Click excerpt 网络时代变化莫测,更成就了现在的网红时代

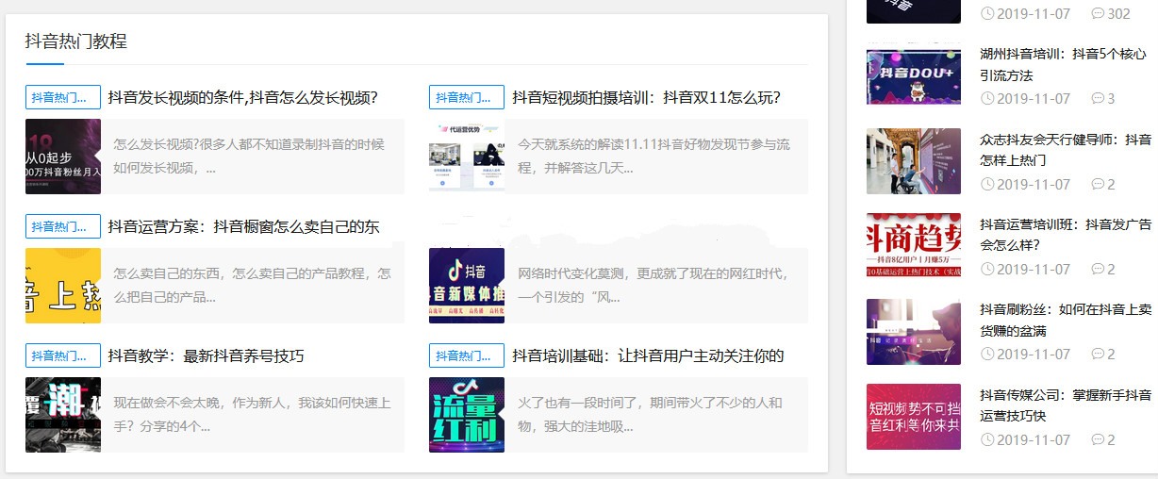tap(653, 286)
